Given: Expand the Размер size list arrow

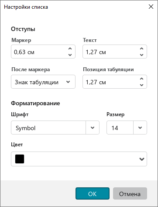Looking at the screenshot, I should (140, 128).
